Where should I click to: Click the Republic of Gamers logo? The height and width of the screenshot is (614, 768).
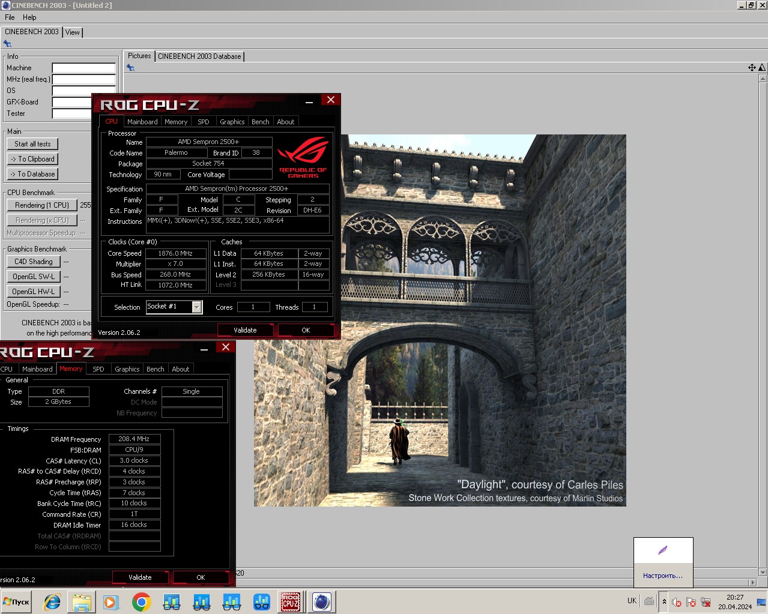(303, 157)
